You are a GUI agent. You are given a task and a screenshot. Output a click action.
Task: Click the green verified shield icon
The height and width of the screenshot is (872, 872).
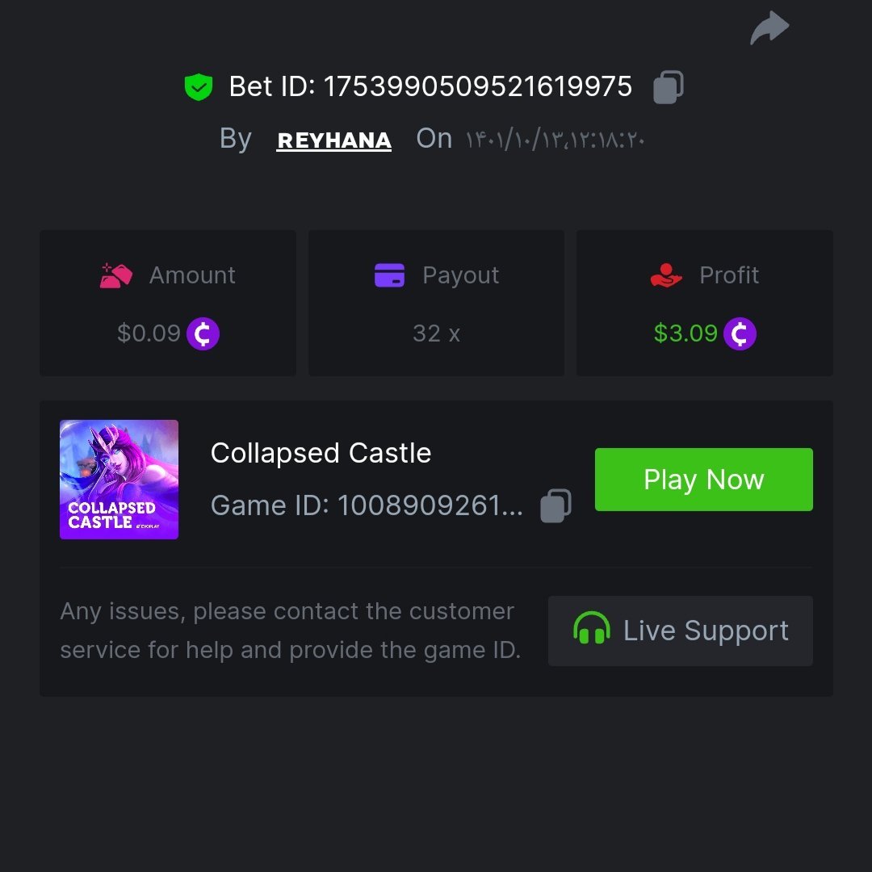pyautogui.click(x=198, y=87)
